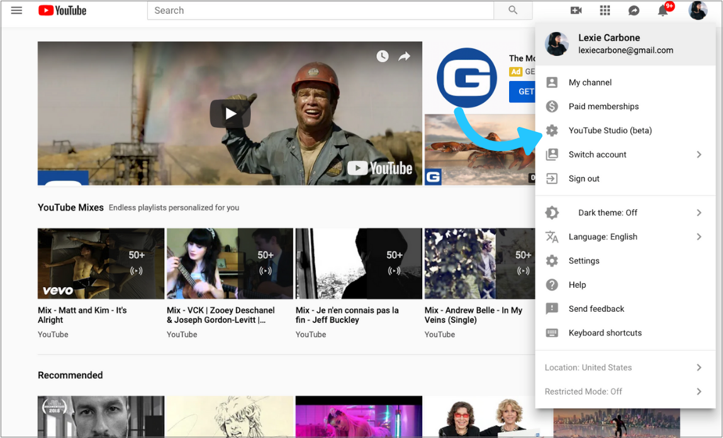Screen dimensions: 723x438
Task: Click Language: English label
Action: [603, 237]
